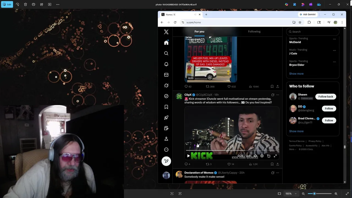This screenshot has width=352, height=198.
Task: Follow DD @ddengberg
Action: (x=329, y=108)
